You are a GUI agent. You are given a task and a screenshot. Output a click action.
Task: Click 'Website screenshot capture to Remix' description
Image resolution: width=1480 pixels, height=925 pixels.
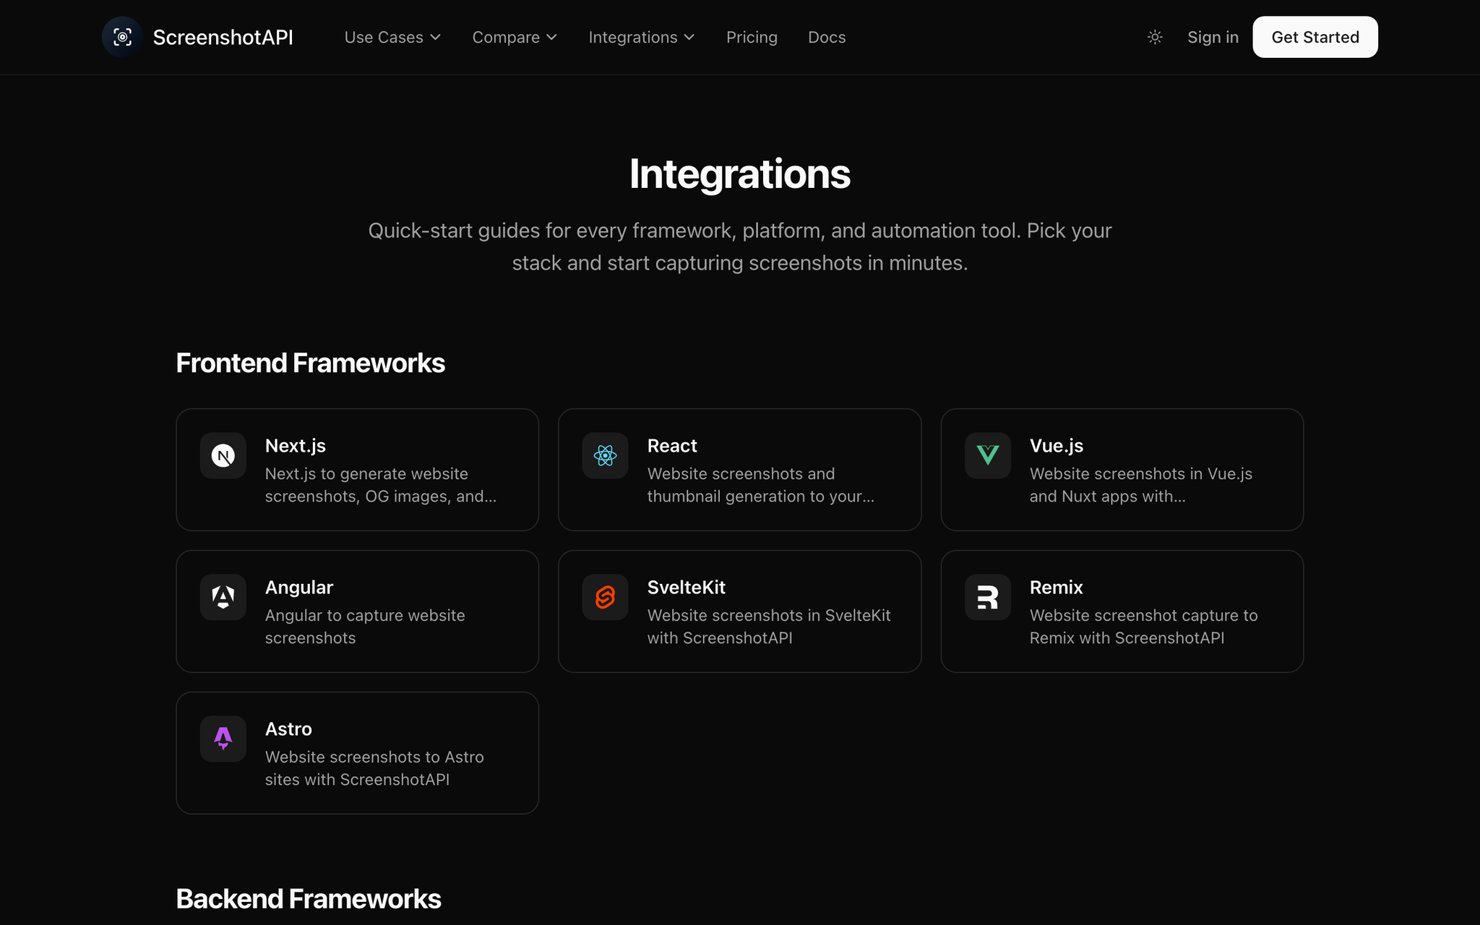click(1144, 627)
